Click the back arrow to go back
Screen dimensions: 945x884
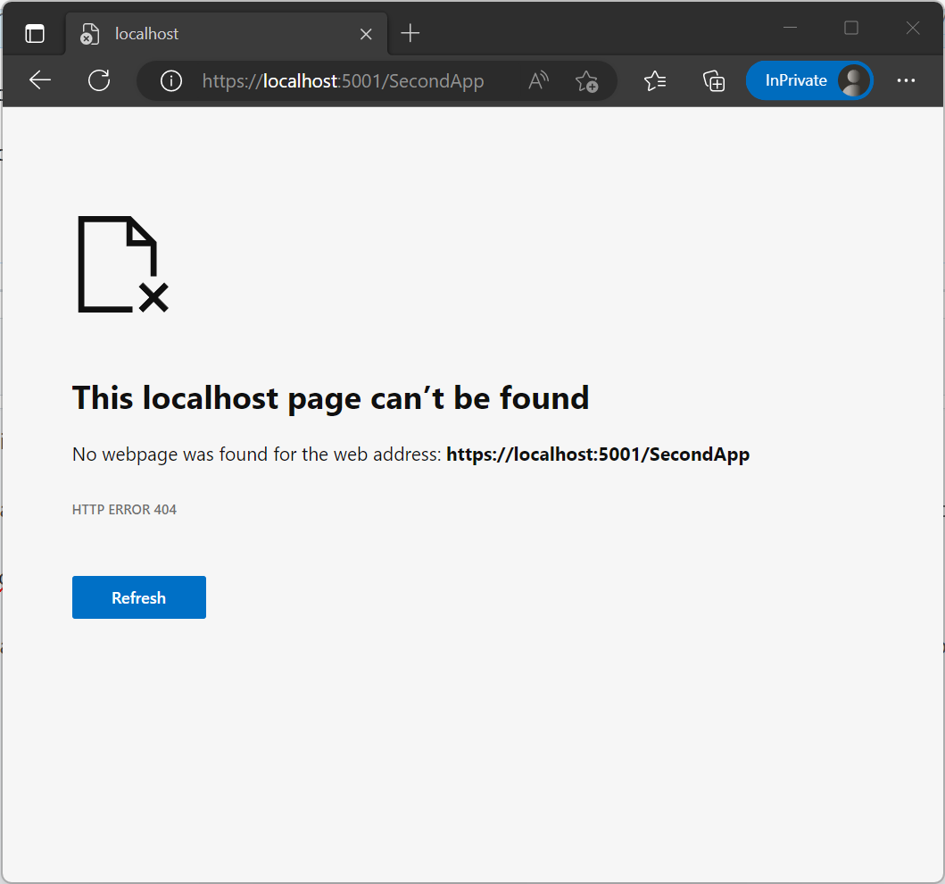click(x=39, y=80)
